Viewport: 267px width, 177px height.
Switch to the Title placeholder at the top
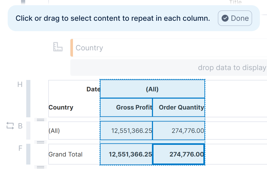[235, 2]
